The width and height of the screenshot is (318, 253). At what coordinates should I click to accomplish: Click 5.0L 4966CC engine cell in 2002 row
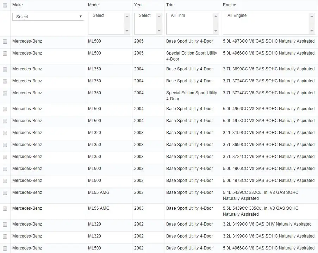point(269,248)
